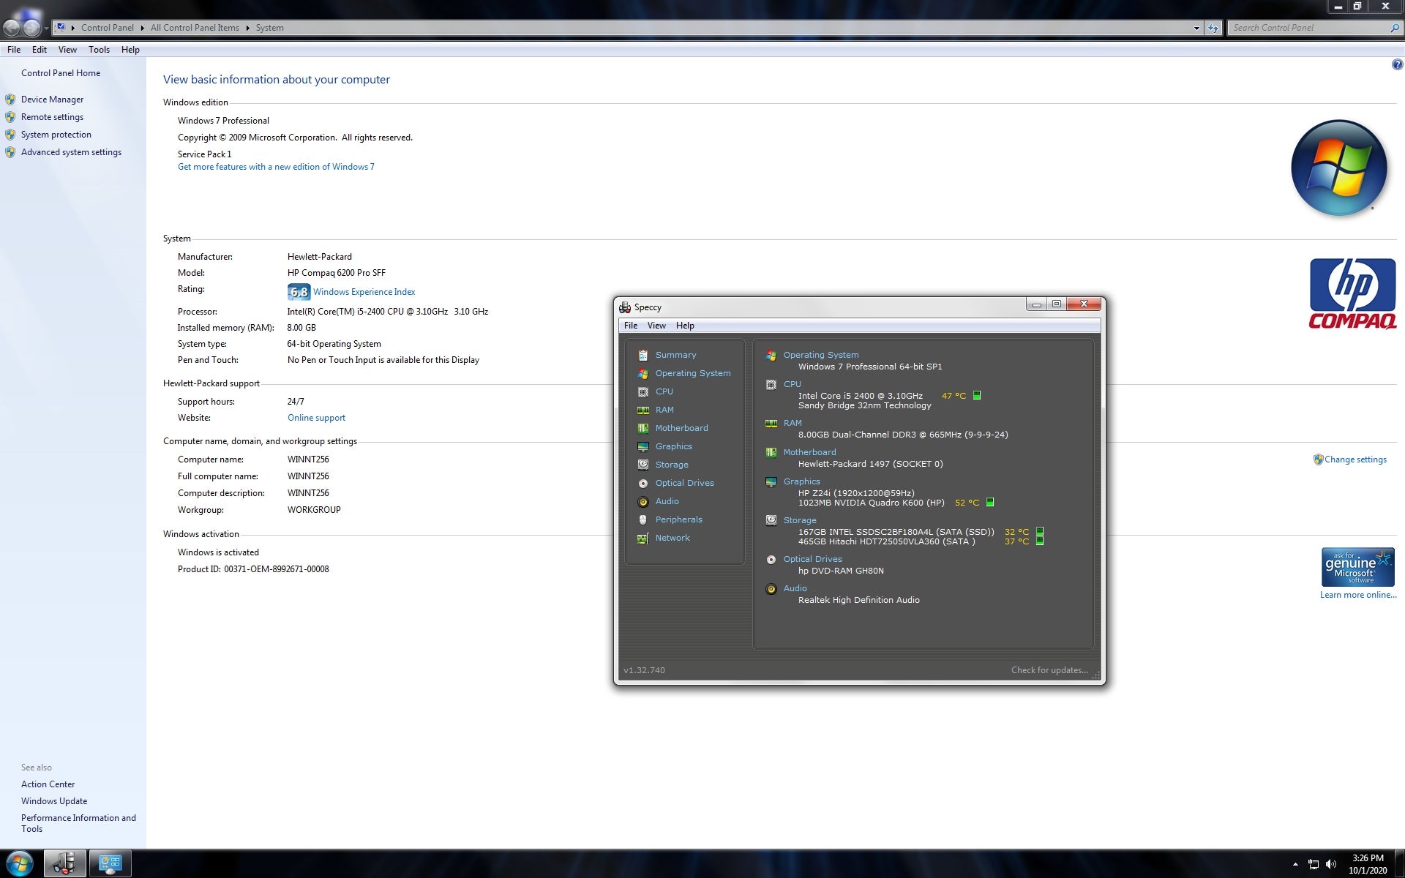
Task: Select Motherboard icon in Speccy sidebar
Action: [x=642, y=428]
